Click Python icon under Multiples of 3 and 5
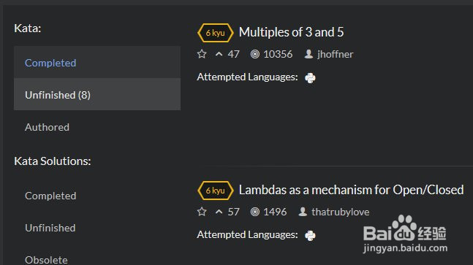 click(x=310, y=77)
